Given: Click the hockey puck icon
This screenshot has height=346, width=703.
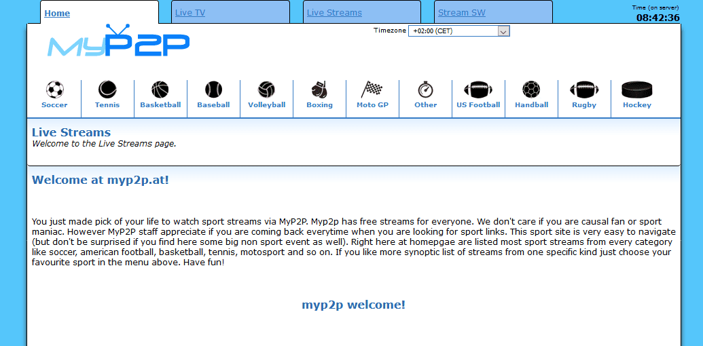Looking at the screenshot, I should (637, 90).
